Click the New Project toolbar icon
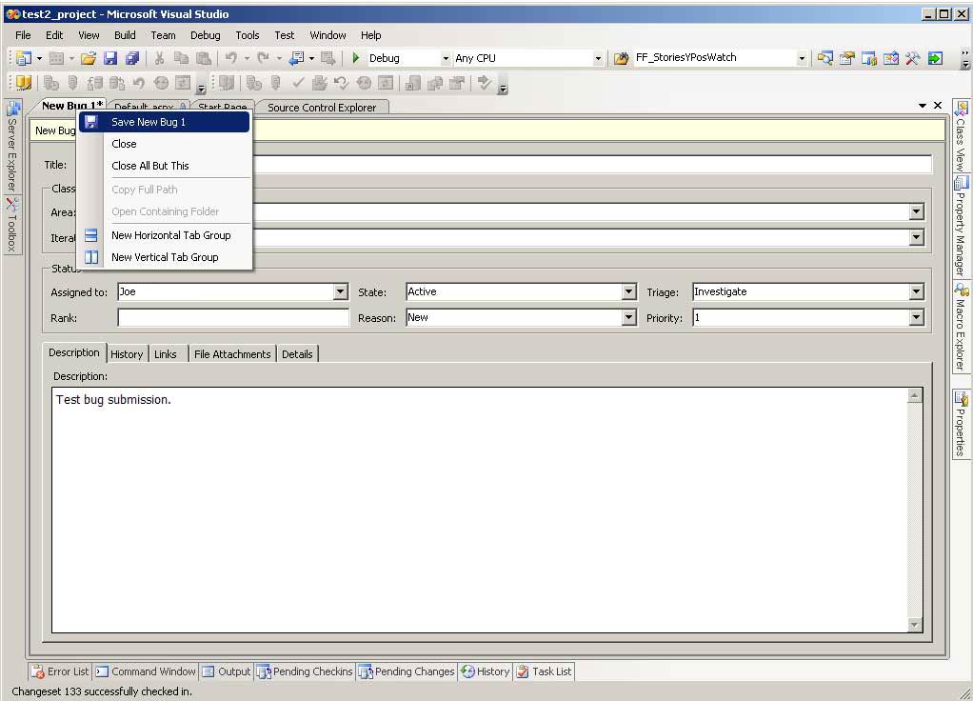 [24, 58]
